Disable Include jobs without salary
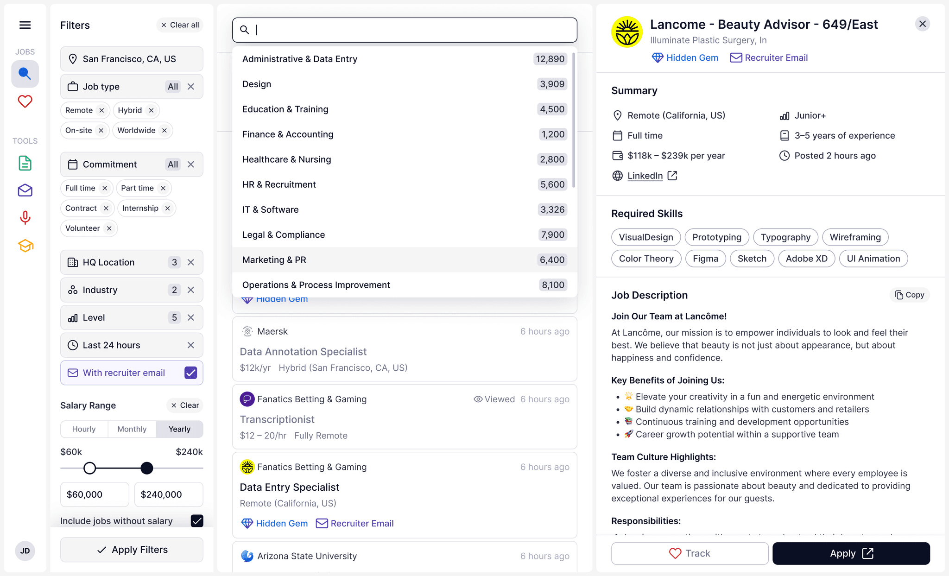Viewport: 949px width, 576px height. 196,520
